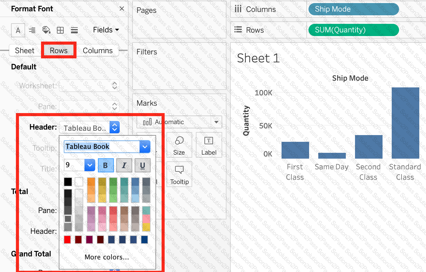This screenshot has width=426, height=272.
Task: Open the Tableau Book font family dropdown
Action: (145, 147)
